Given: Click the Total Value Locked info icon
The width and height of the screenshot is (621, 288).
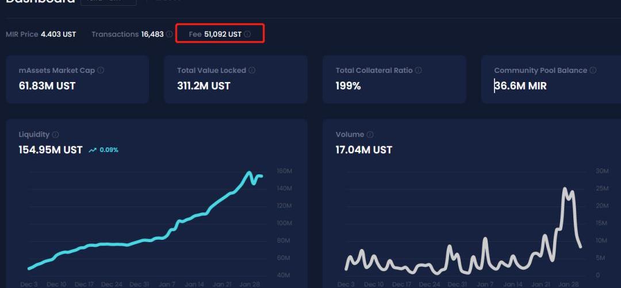Looking at the screenshot, I should (x=252, y=71).
